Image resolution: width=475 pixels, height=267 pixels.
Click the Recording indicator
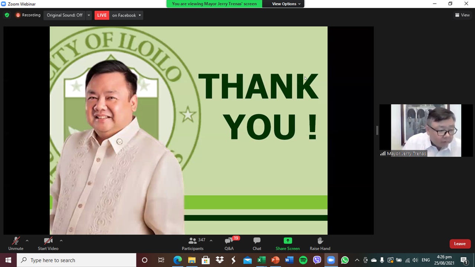pos(28,15)
